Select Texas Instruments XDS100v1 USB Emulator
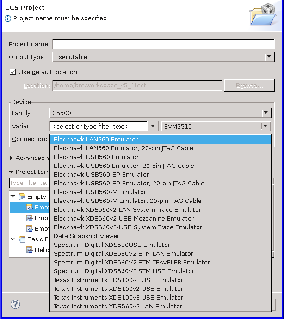 click(161, 280)
